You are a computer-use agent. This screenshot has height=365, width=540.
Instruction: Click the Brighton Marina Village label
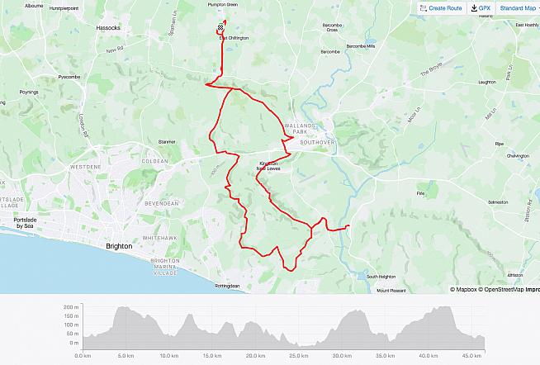165,267
